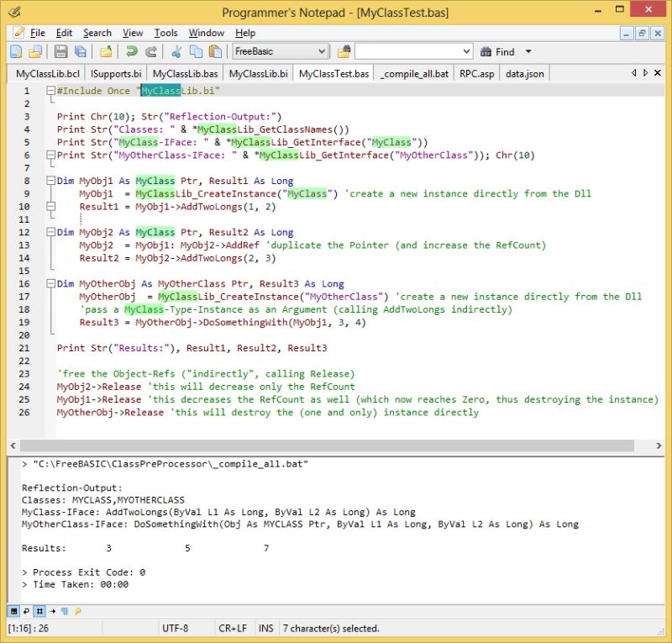Switch to the RPC.asp tab

coord(476,74)
